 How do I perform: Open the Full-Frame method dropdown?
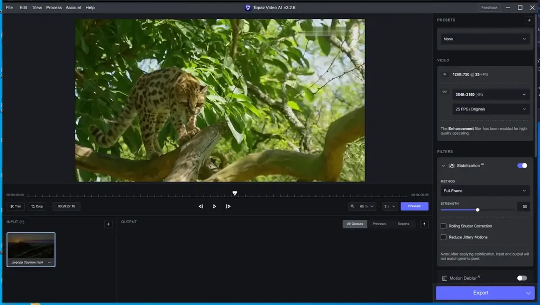pos(485,191)
